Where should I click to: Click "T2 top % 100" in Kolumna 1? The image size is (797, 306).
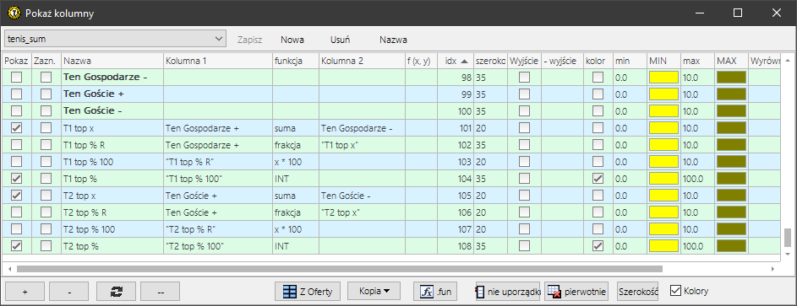click(x=217, y=246)
